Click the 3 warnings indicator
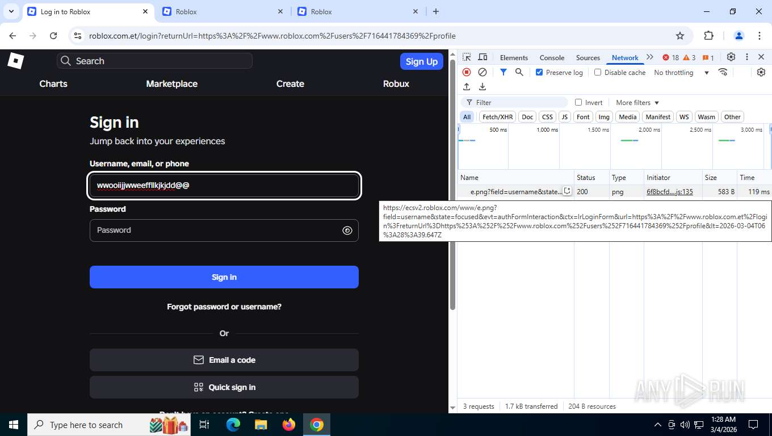The width and height of the screenshot is (772, 436). (689, 58)
